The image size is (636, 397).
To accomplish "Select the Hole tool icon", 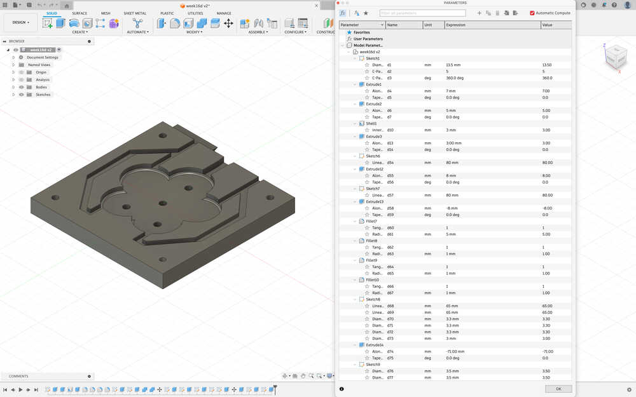I will pyautogui.click(x=87, y=23).
